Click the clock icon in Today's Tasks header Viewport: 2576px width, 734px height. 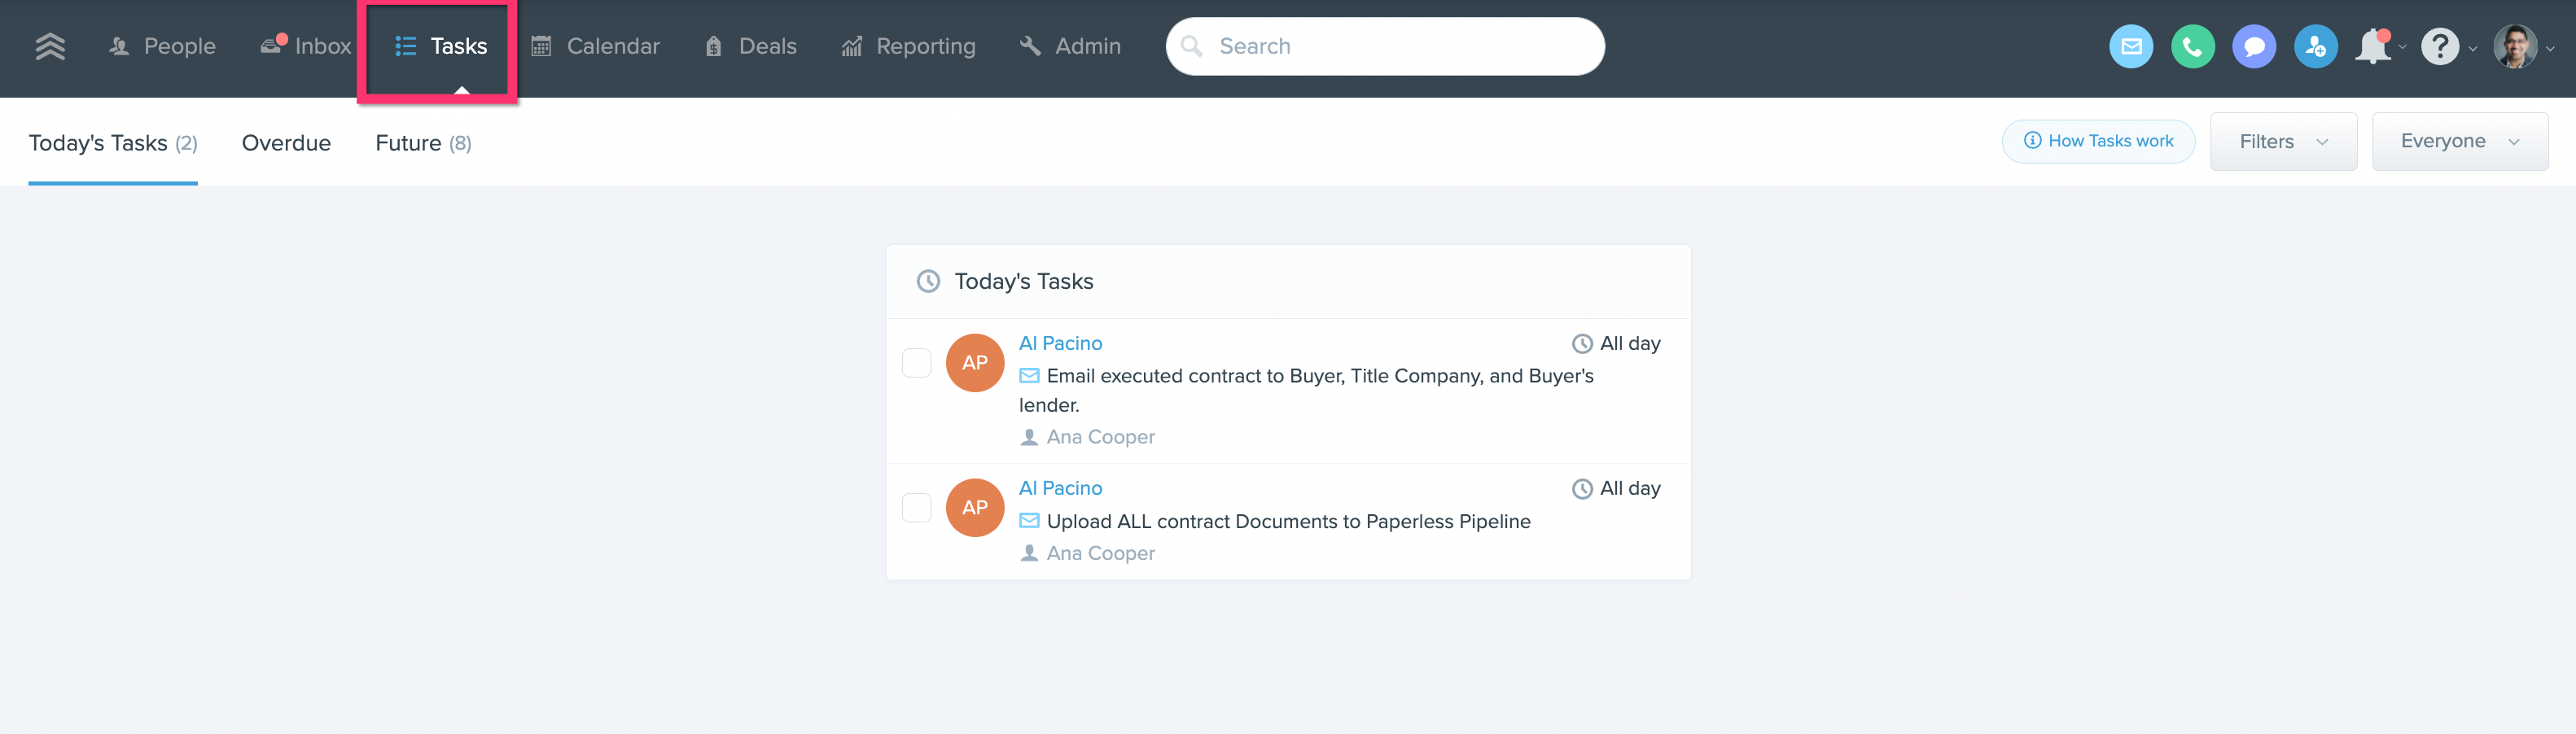click(928, 281)
